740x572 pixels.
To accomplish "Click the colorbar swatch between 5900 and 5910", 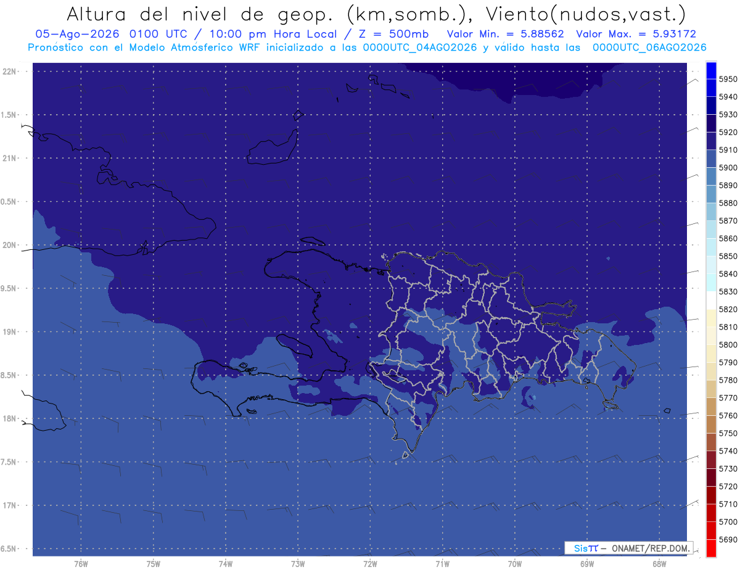I will 711,159.
